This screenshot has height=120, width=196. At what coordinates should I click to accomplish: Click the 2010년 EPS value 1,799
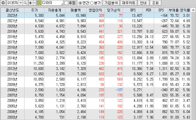coord(163,79)
